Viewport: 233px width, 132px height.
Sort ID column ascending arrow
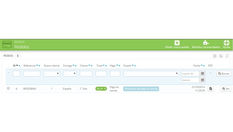(x=19, y=66)
